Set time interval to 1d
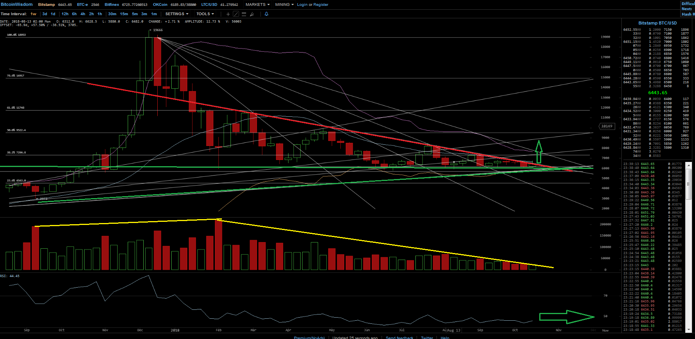The image size is (695, 339). (53, 14)
